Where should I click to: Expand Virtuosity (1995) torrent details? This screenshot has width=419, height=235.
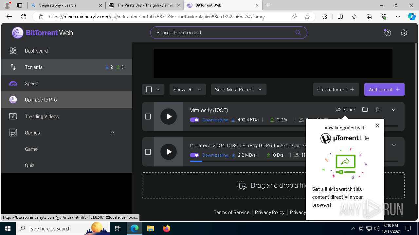click(x=393, y=110)
